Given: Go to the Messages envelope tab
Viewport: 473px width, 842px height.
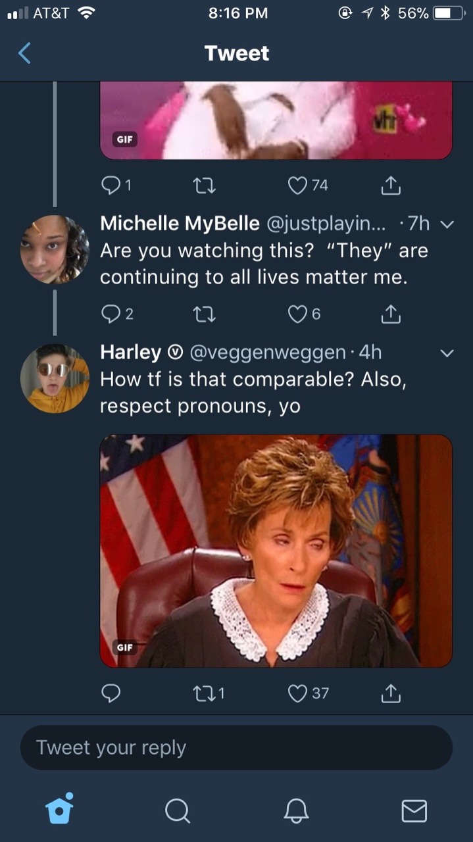Looking at the screenshot, I should [414, 810].
